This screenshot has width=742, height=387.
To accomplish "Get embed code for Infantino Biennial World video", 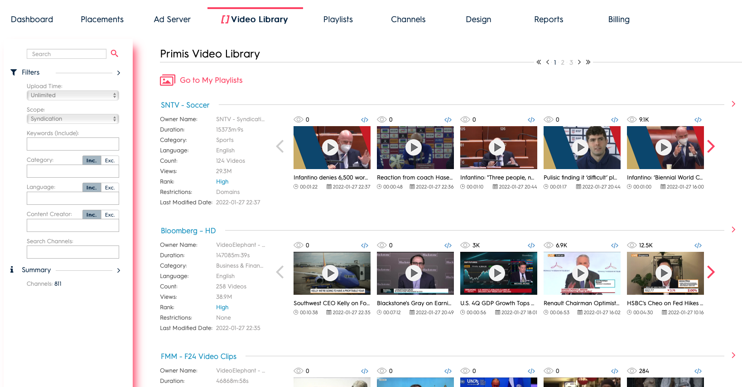I will tap(698, 120).
